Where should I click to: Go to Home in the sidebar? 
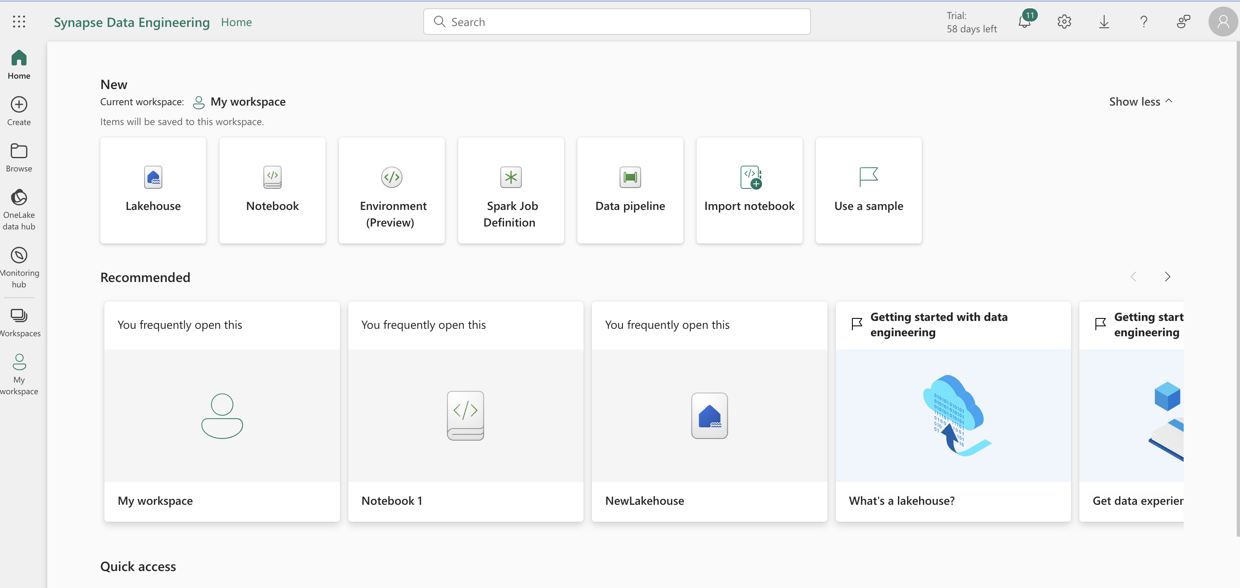click(x=19, y=65)
